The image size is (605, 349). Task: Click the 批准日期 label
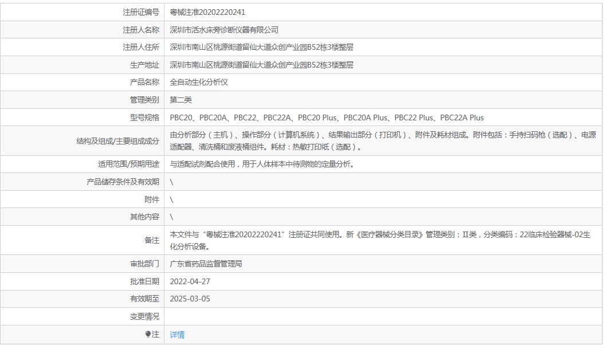point(145,282)
